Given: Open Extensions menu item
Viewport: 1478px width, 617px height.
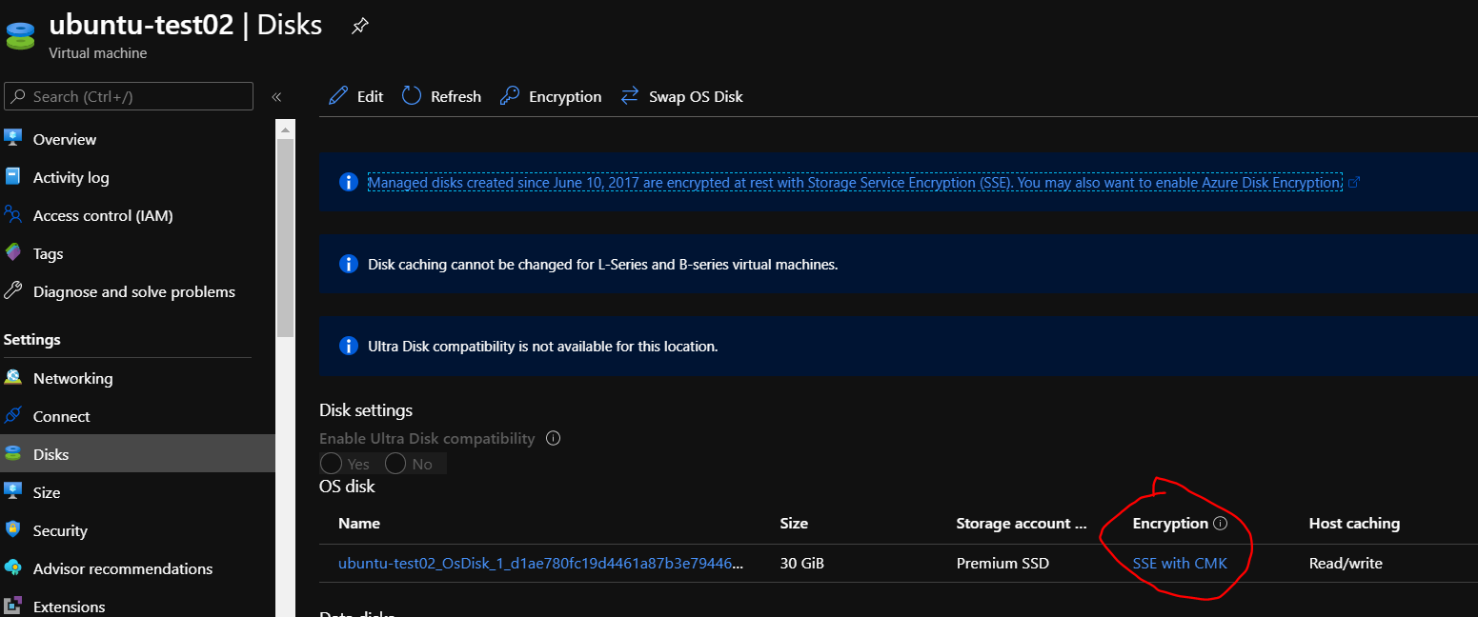Looking at the screenshot, I should pyautogui.click(x=137, y=605).
